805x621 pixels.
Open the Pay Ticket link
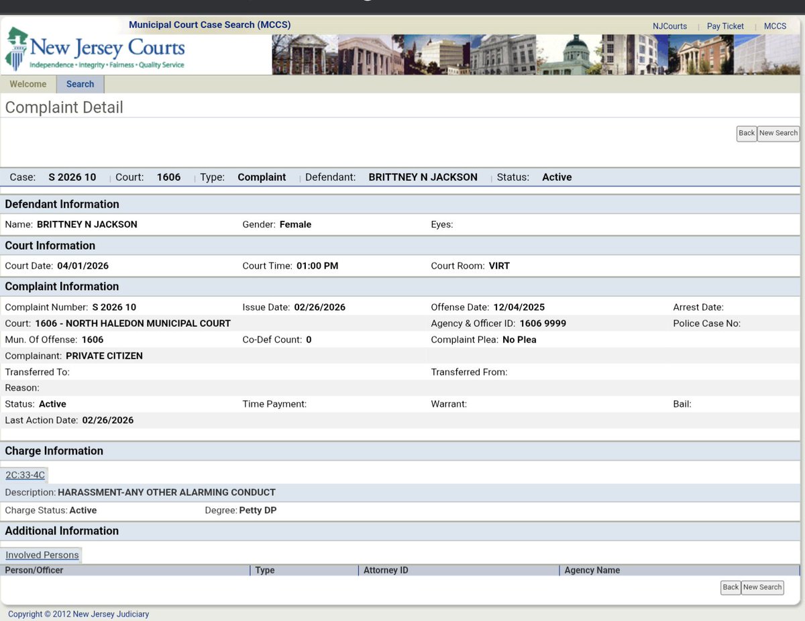tap(725, 26)
